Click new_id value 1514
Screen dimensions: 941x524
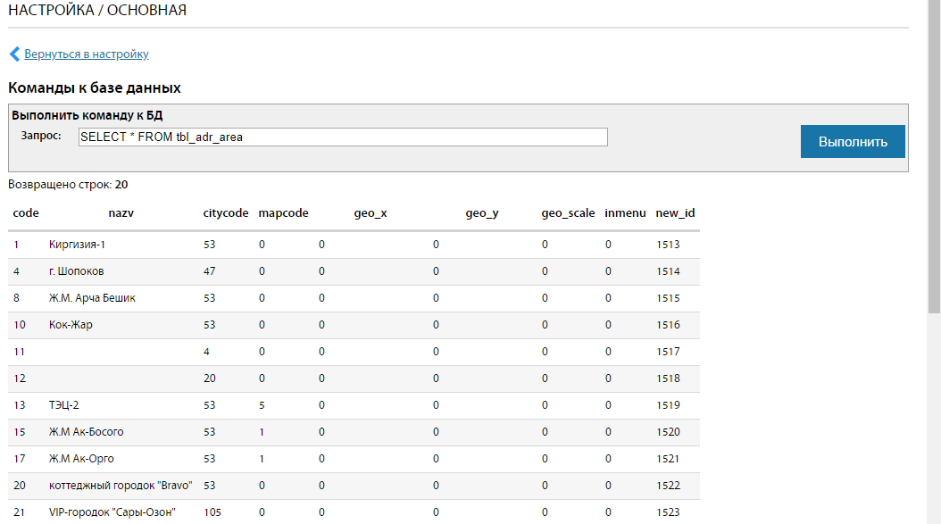click(x=668, y=271)
